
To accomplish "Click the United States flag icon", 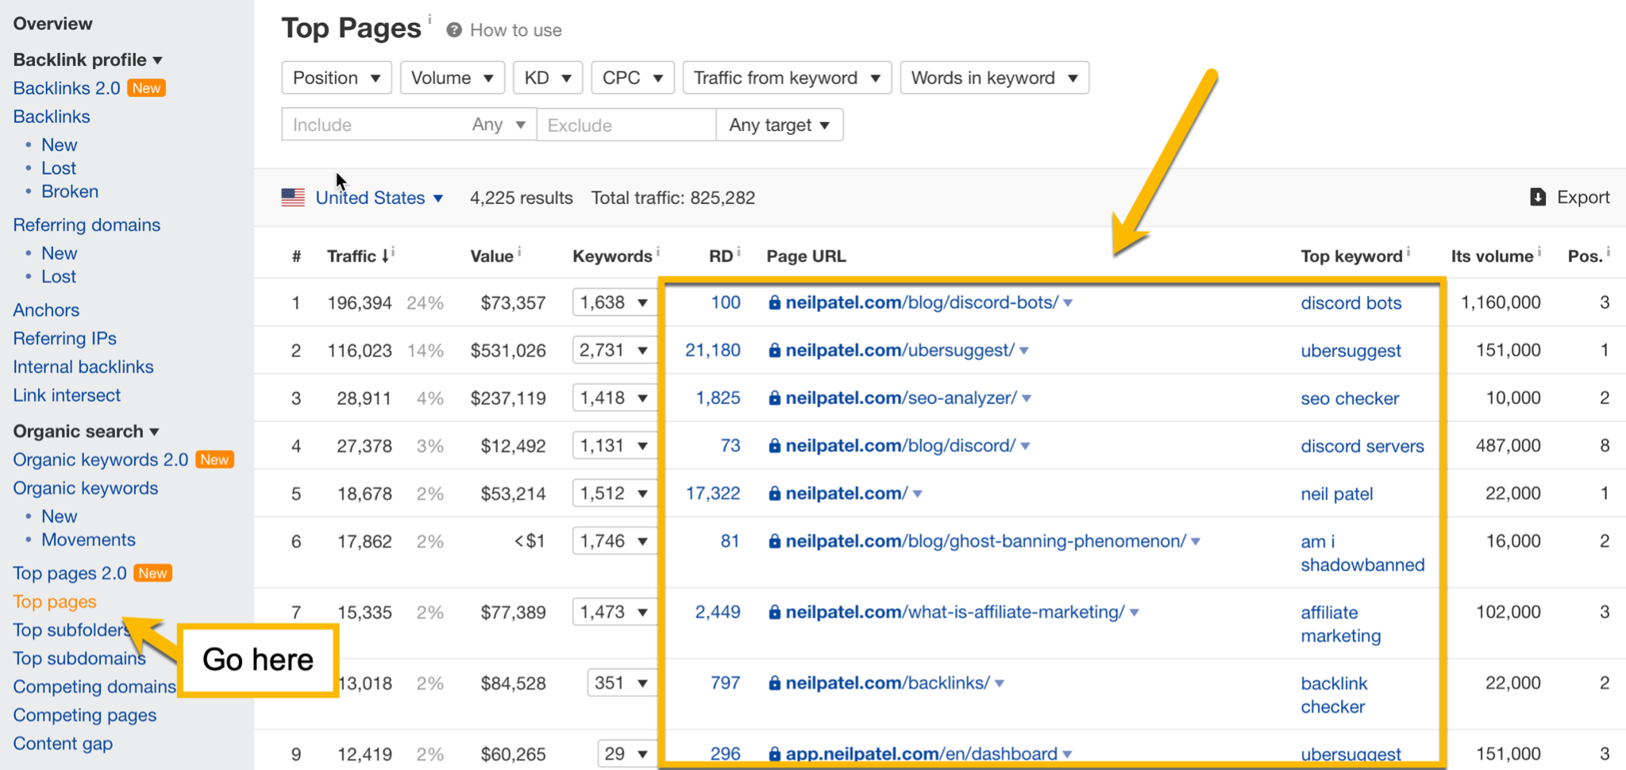I will coord(293,197).
